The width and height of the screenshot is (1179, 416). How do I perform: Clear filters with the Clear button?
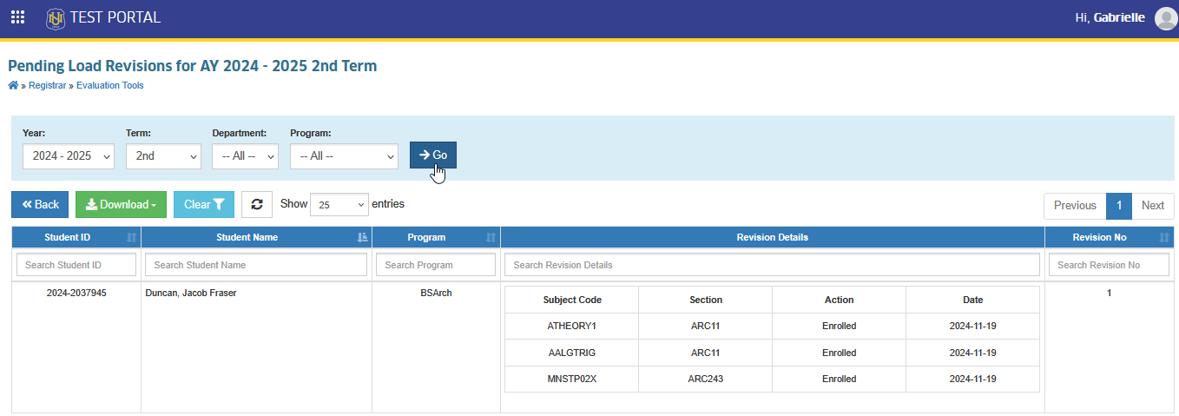tap(204, 205)
